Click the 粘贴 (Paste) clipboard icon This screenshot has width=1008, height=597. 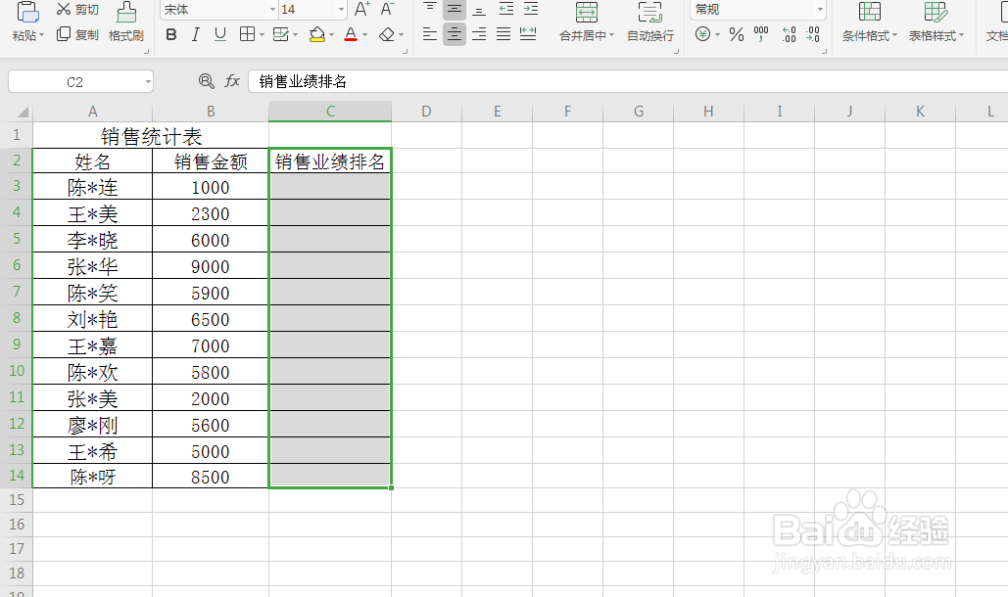tap(27, 13)
